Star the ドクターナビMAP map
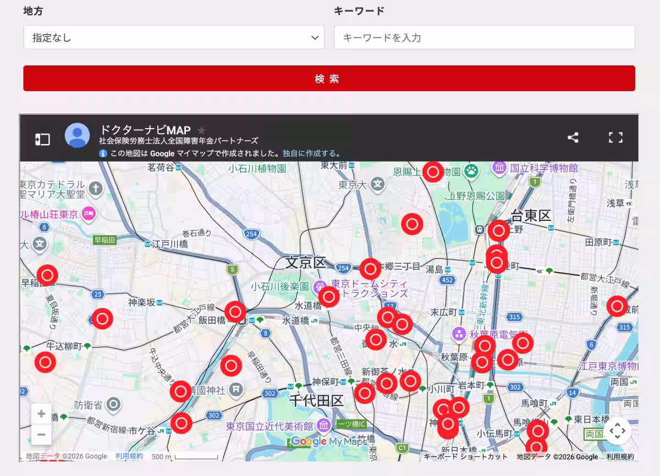 tap(201, 130)
